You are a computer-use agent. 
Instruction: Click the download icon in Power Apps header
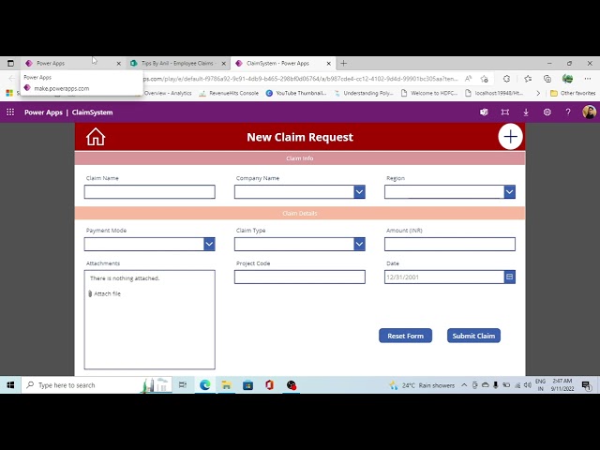[x=526, y=112]
